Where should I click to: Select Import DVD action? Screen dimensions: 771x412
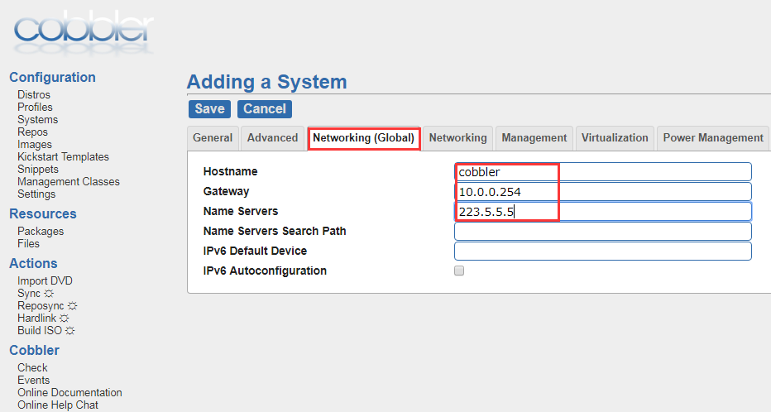pyautogui.click(x=45, y=280)
